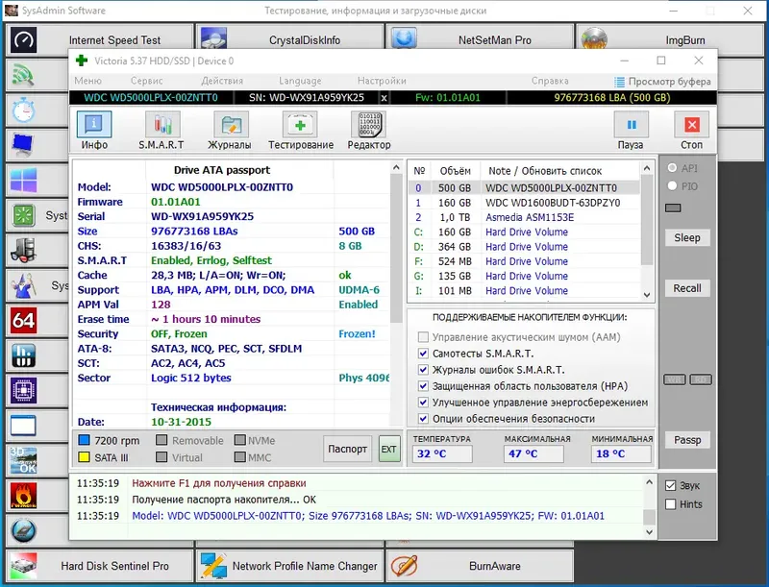Open the Редактор hex editor icon
Screen dimensions: 769x587
coord(369,125)
